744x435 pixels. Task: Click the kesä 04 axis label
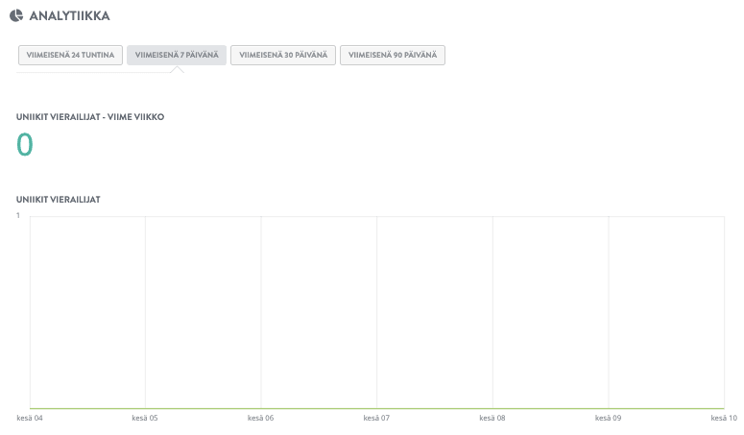coord(30,418)
